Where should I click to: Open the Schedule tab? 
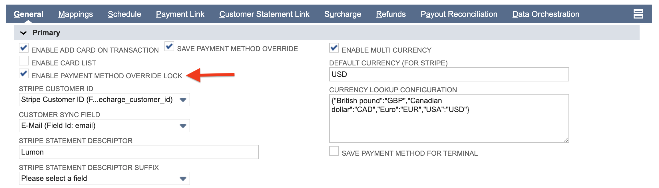[x=124, y=14]
